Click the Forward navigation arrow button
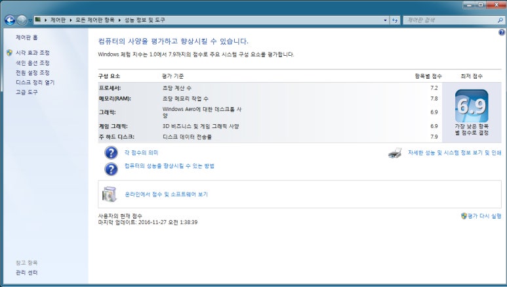The width and height of the screenshot is (507, 287). pos(22,20)
